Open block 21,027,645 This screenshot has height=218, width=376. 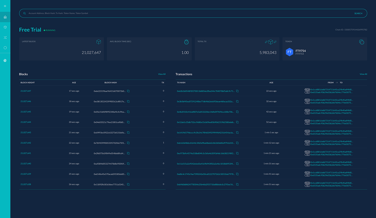(26, 112)
